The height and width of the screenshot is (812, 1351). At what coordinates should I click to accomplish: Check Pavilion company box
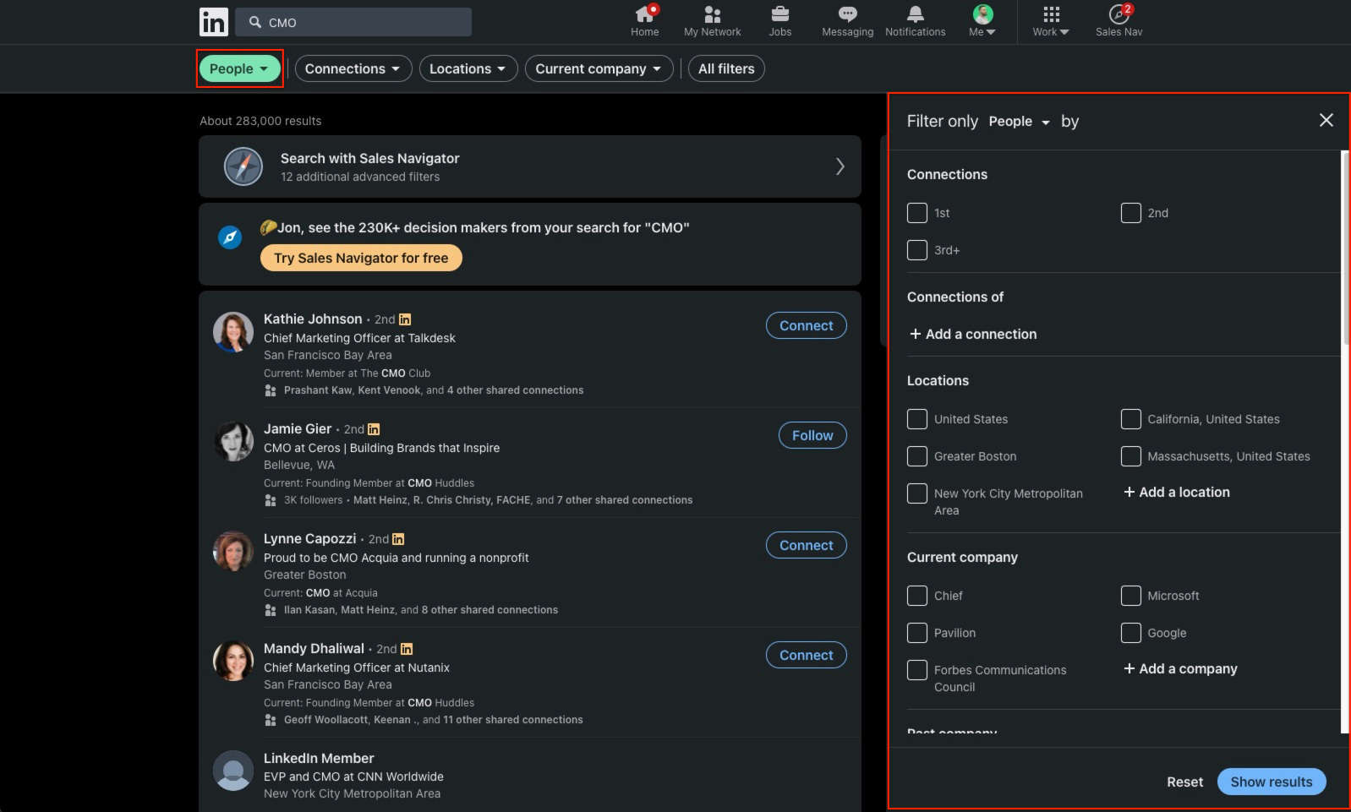click(917, 633)
